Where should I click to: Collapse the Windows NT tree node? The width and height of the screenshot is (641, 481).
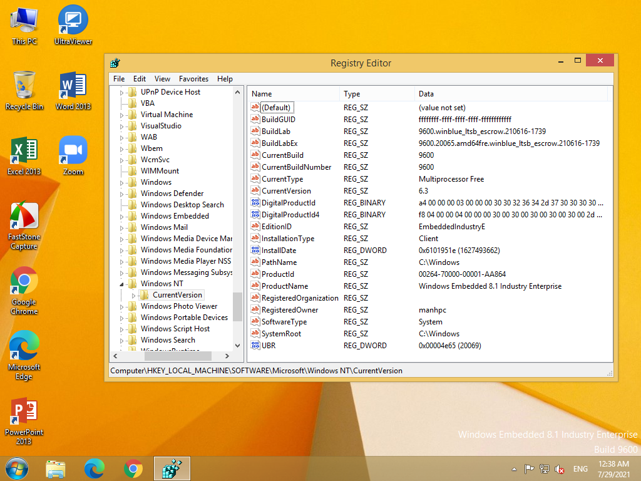123,284
